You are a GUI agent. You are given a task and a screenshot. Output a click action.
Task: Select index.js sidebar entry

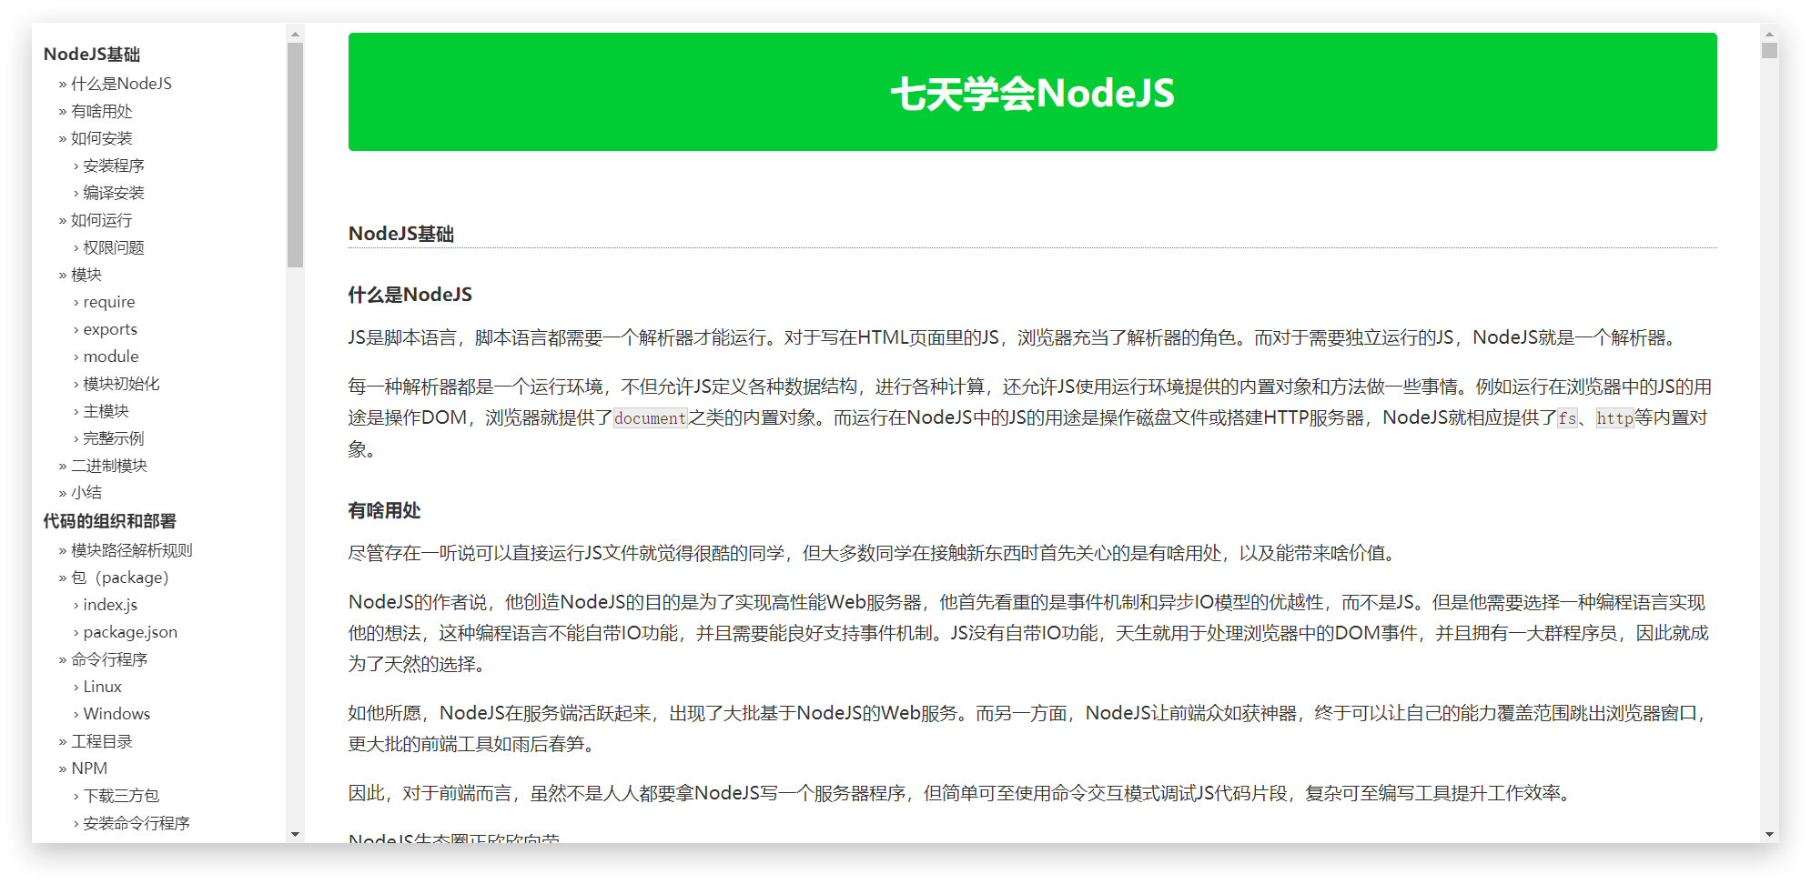click(110, 605)
